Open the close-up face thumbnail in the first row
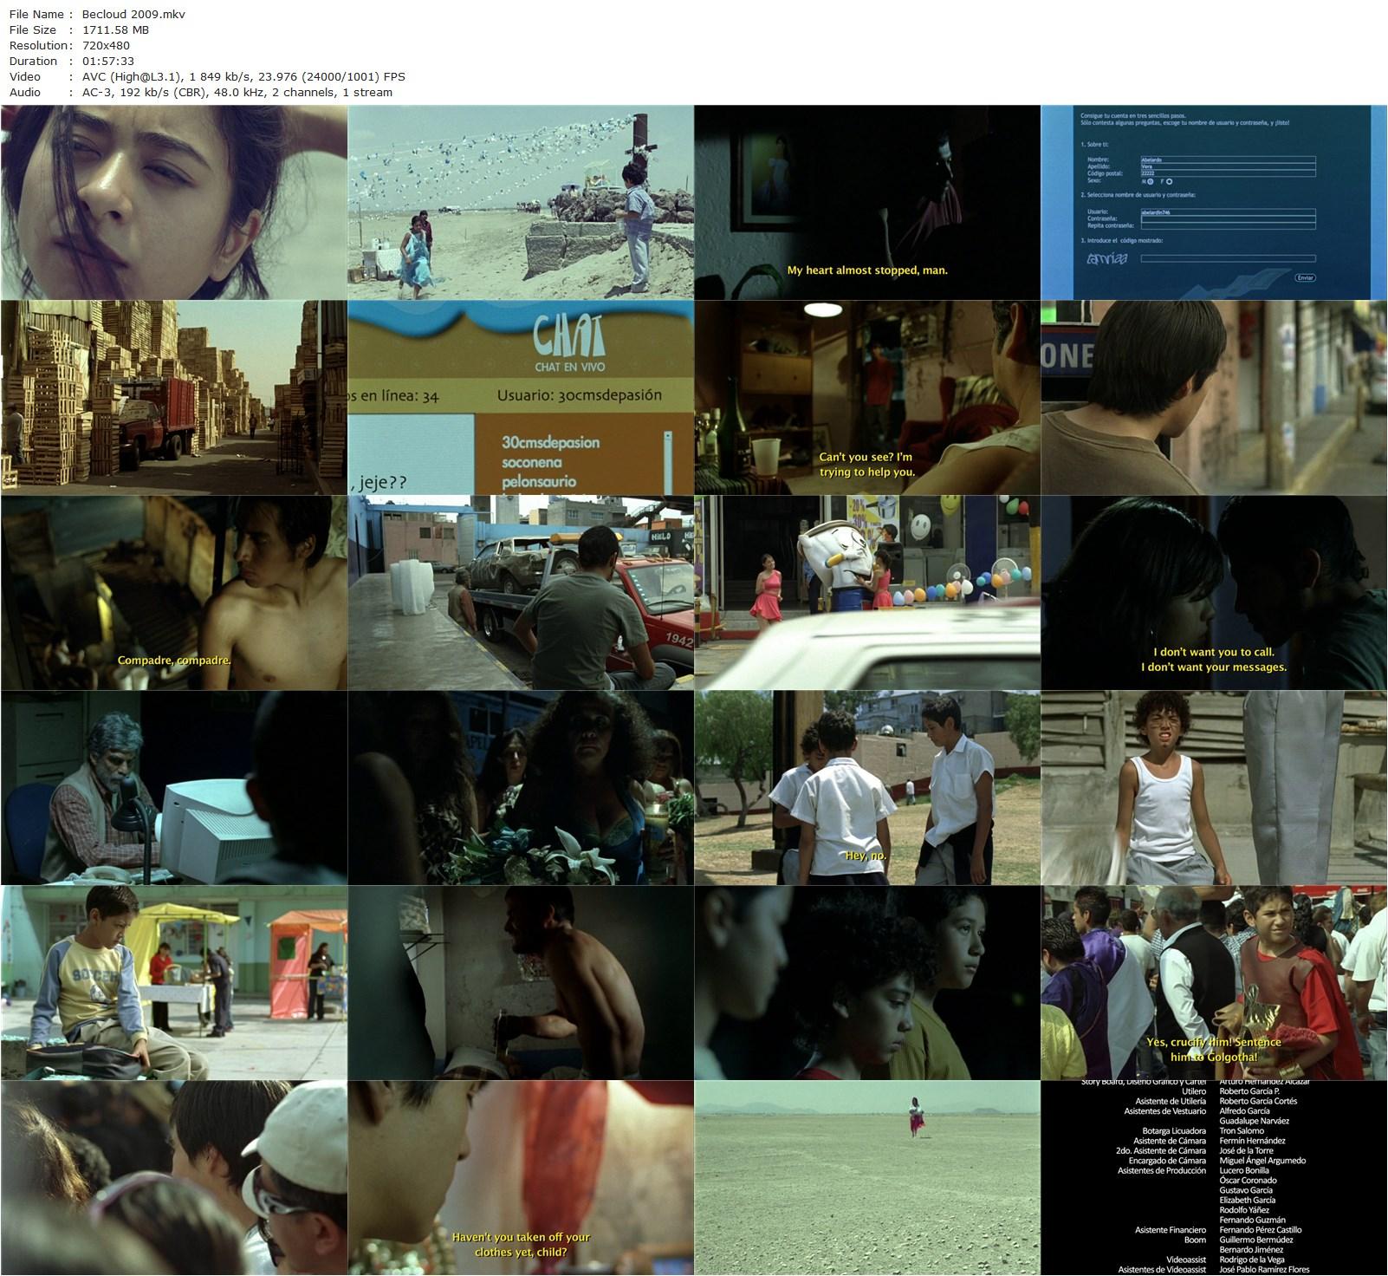Screen dimensions: 1388x1276 [173, 203]
